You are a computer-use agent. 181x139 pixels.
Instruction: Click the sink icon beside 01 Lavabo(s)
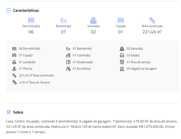coord(14,62)
